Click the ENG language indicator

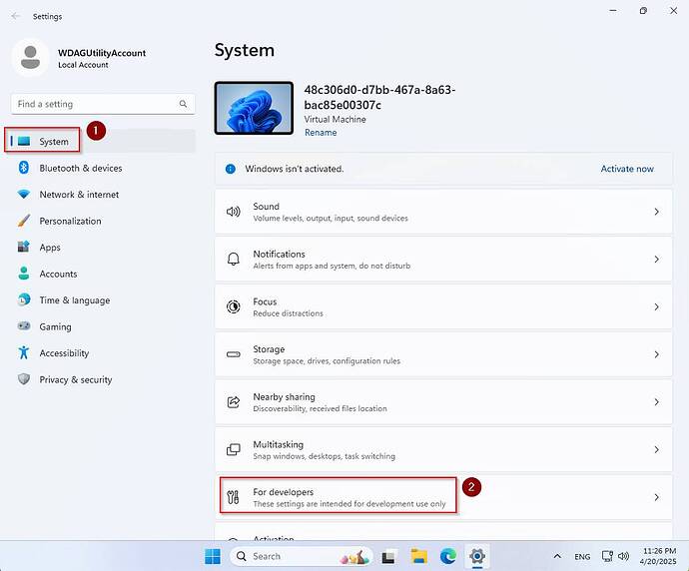tap(582, 556)
